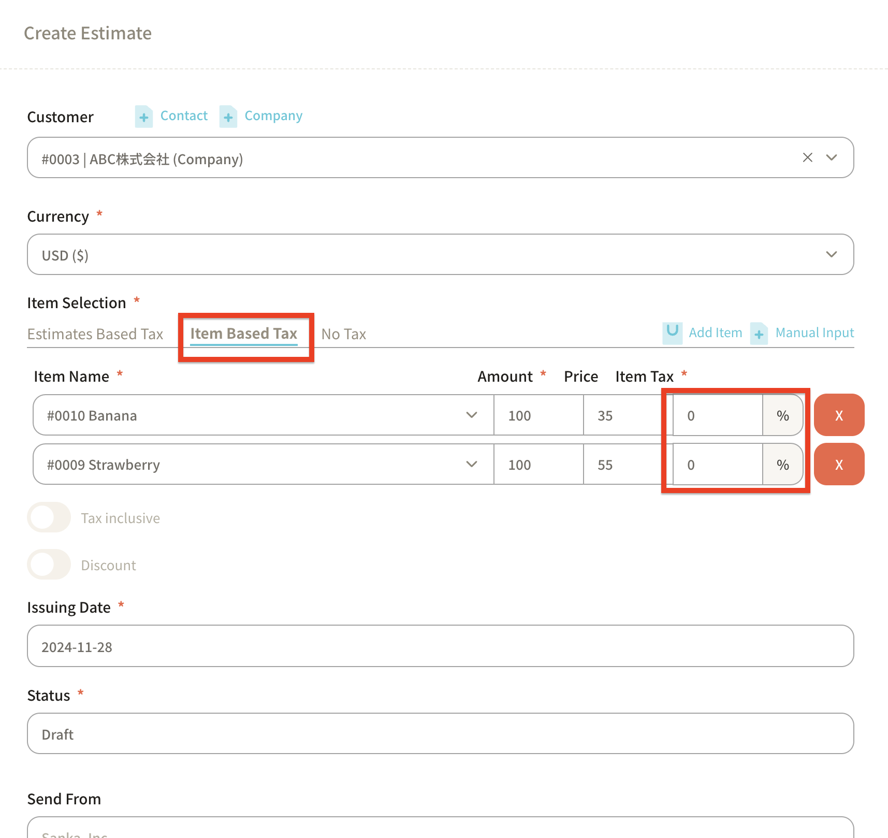The image size is (888, 838).
Task: Click the add Company plus icon
Action: click(228, 117)
